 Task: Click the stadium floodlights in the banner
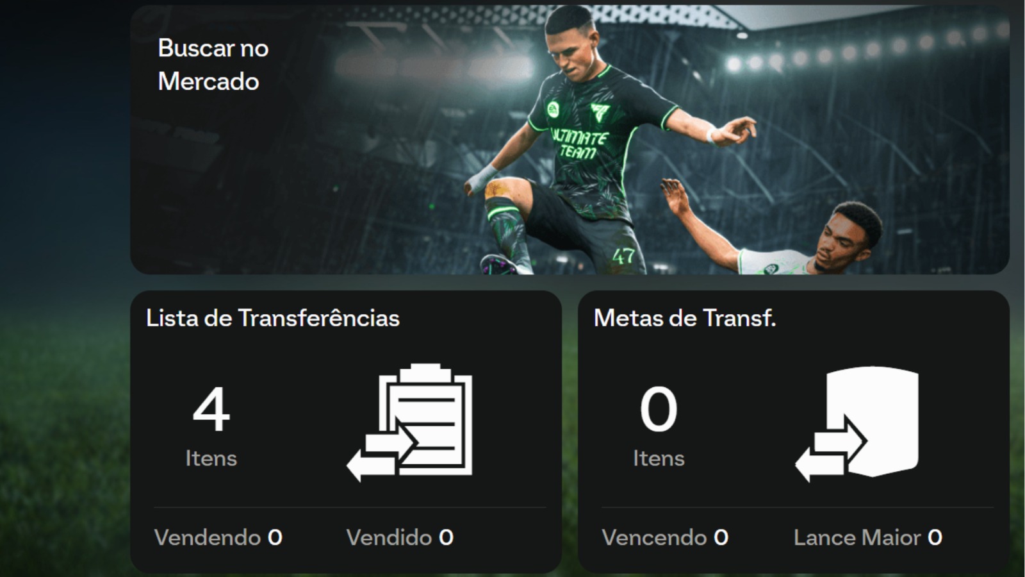tap(865, 48)
